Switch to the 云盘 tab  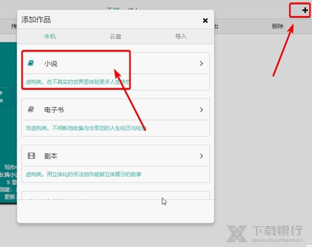pyautogui.click(x=115, y=36)
